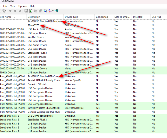This screenshot has height=138, width=167.
Task: Select Intel(R) Wireless Bluetooth(R) entry
Action: [44, 108]
